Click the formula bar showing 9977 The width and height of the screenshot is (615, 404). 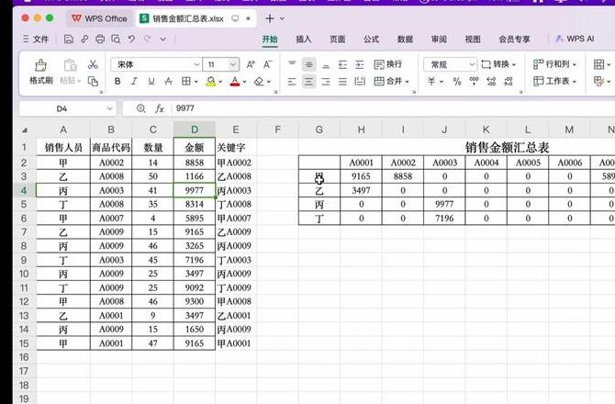(392, 108)
